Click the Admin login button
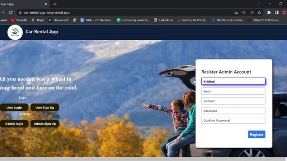Image resolution: width=287 pixels, height=161 pixels. [14, 123]
